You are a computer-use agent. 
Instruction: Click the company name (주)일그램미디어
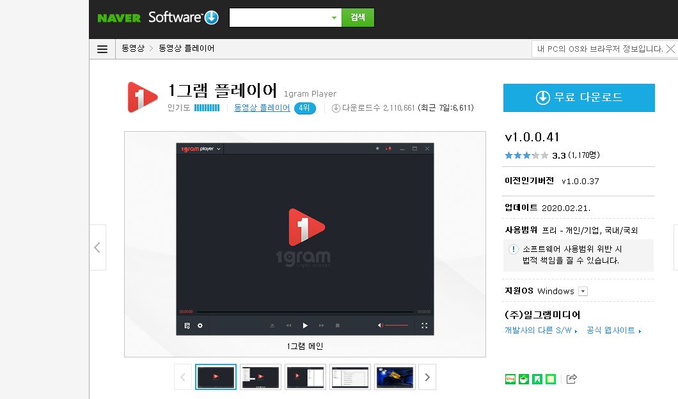(x=542, y=315)
